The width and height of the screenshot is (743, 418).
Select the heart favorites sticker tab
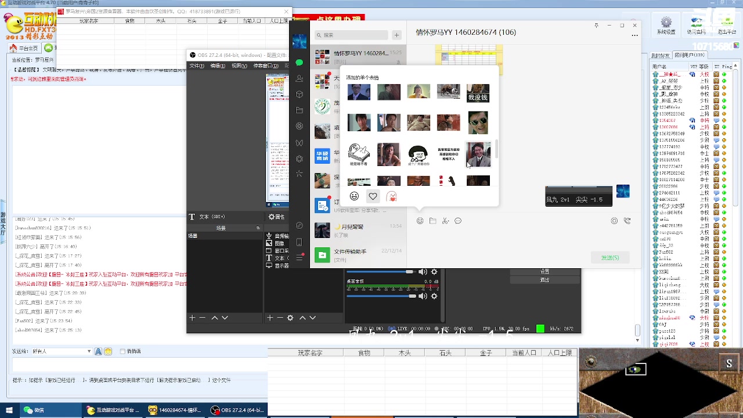coord(373,196)
